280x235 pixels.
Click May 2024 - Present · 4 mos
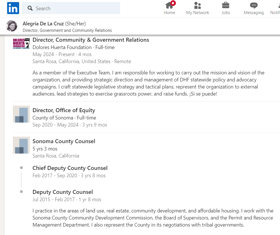coord(62,54)
